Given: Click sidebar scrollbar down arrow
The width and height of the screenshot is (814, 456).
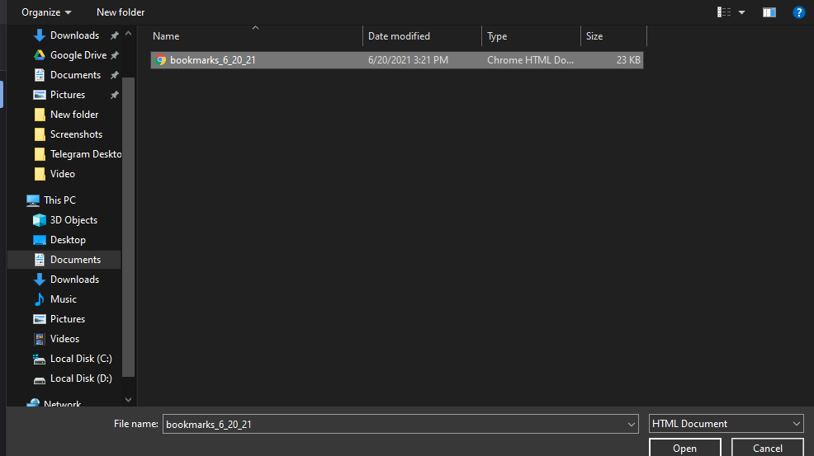Looking at the screenshot, I should point(128,400).
